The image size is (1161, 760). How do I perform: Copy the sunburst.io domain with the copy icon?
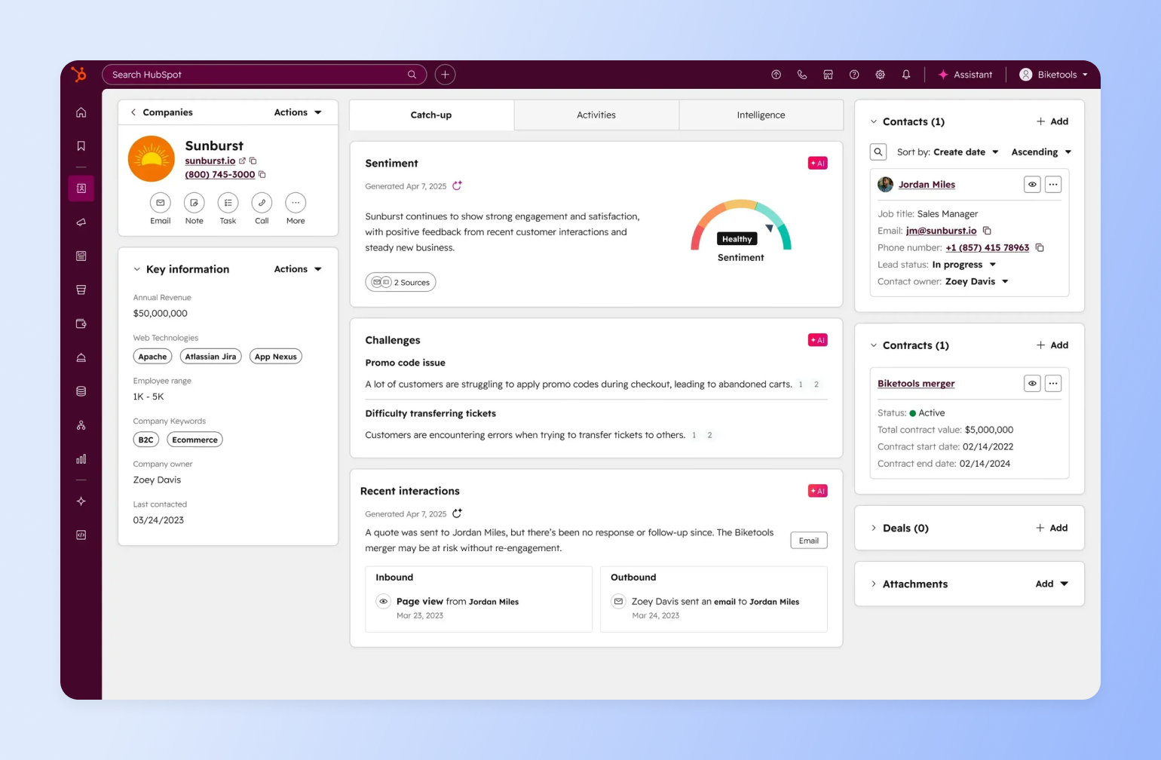pyautogui.click(x=253, y=161)
